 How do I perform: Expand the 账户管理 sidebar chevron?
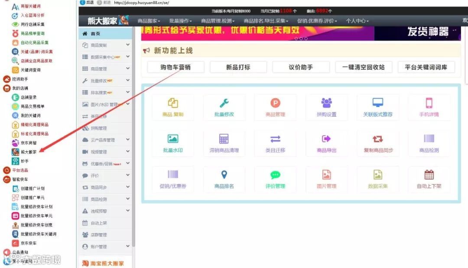click(128, 246)
